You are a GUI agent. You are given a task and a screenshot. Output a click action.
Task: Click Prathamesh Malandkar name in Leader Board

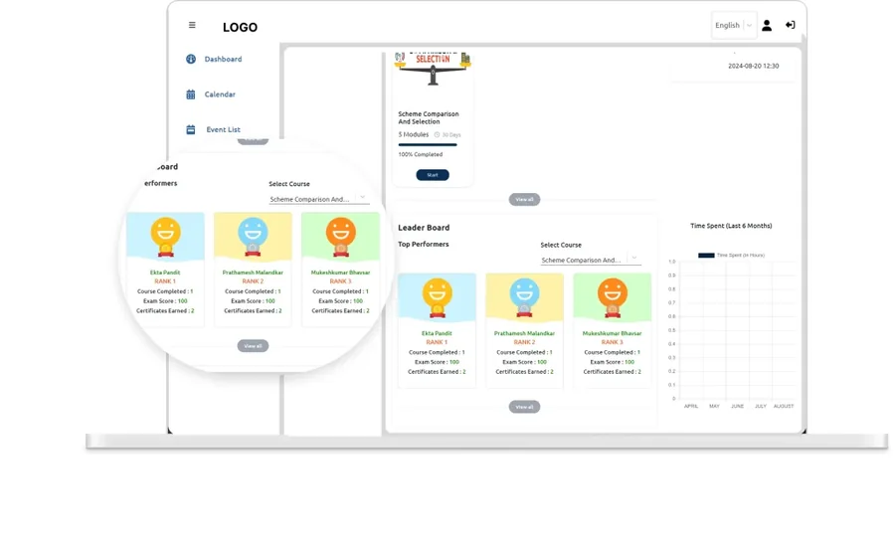pos(524,333)
